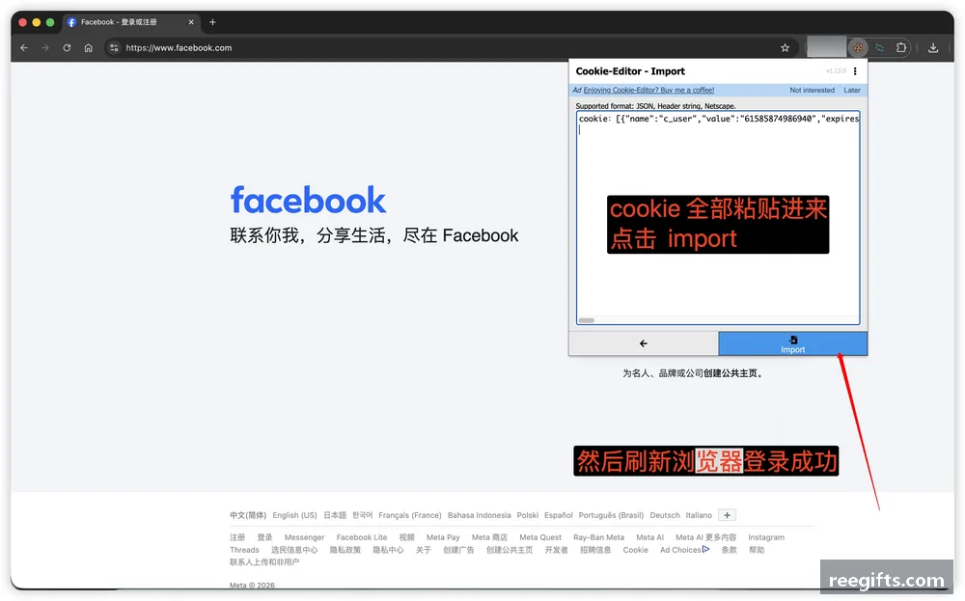The height and width of the screenshot is (601, 965).
Task: Click inside the cookie import text area
Action: [x=718, y=218]
